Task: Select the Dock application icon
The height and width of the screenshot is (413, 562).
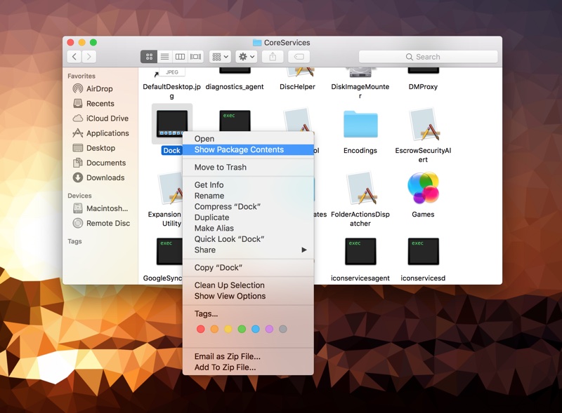Action: click(172, 124)
